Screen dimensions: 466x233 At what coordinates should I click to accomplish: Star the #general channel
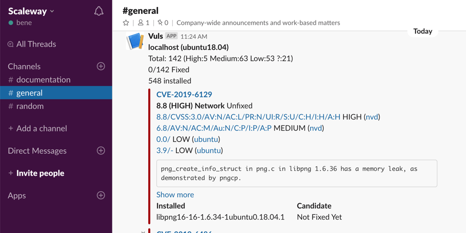126,23
